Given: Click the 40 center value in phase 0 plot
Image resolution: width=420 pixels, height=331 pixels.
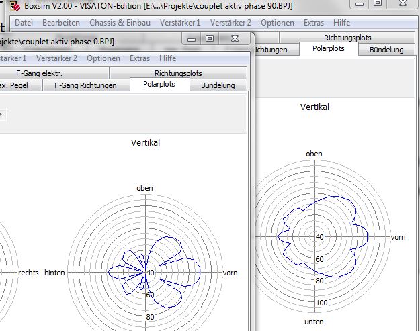Looking at the screenshot, I should (151, 273).
